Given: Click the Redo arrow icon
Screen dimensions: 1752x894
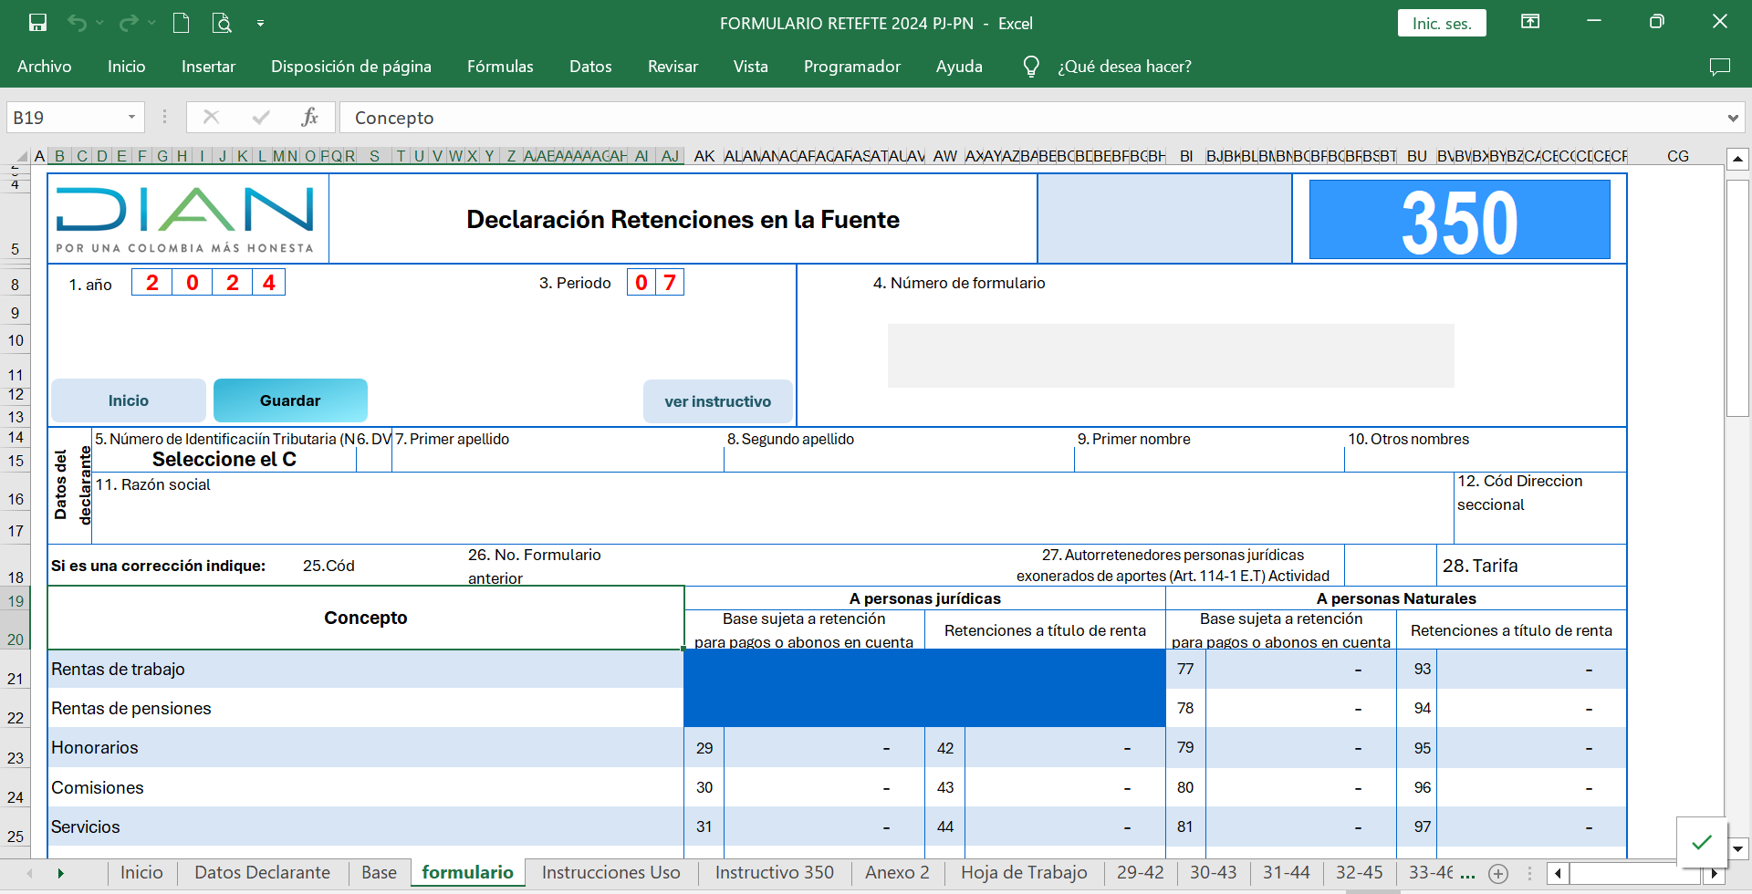Looking at the screenshot, I should [x=129, y=23].
